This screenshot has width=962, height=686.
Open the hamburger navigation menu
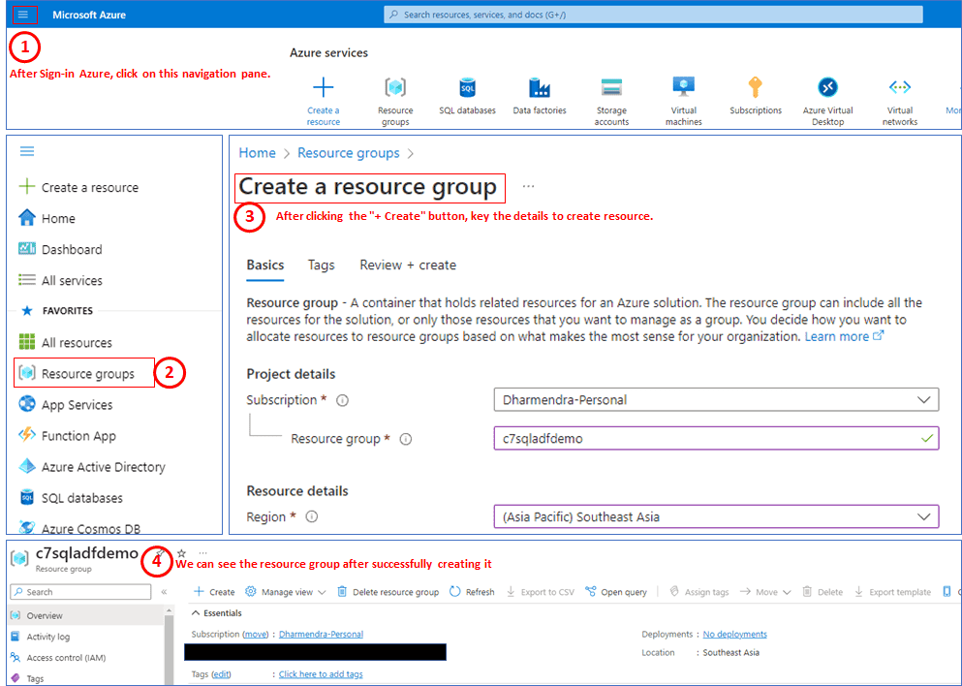coord(26,15)
